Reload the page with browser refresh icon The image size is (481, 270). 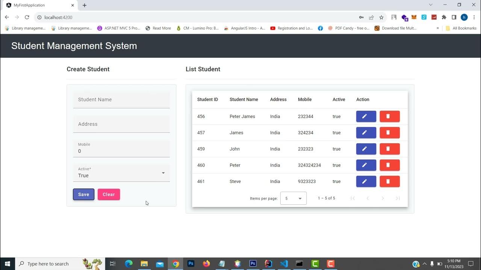click(27, 17)
